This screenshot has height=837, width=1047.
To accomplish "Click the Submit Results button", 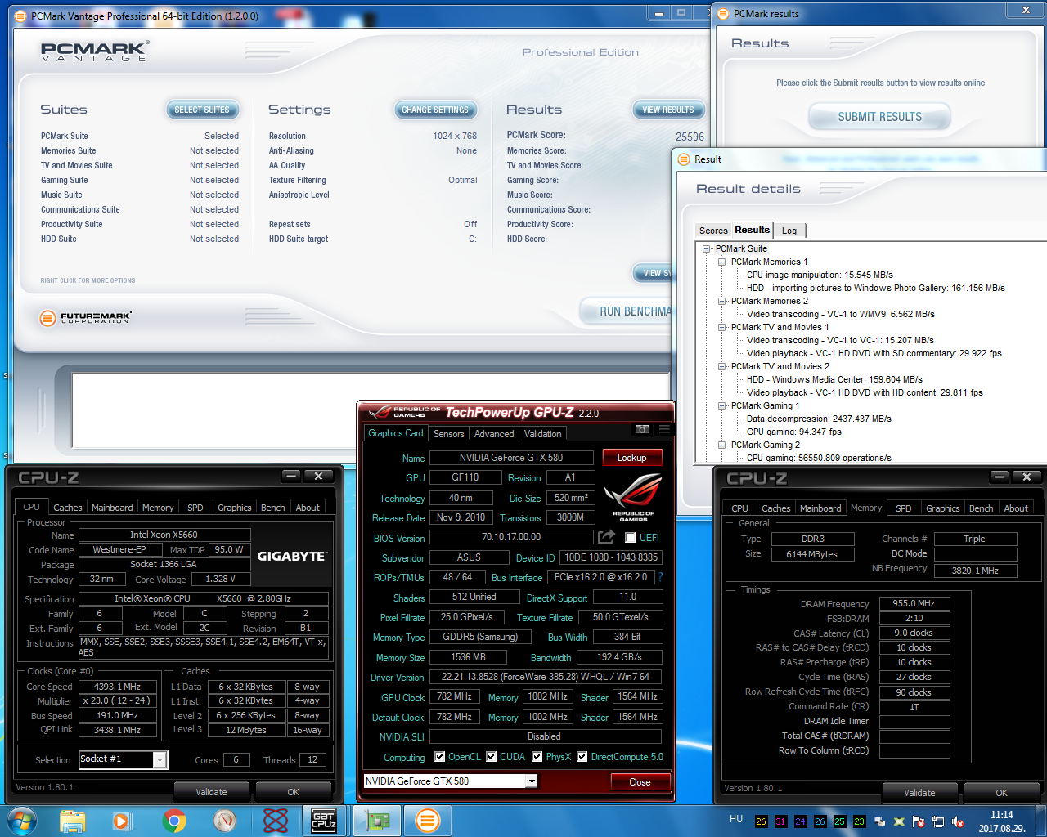I will tap(879, 117).
